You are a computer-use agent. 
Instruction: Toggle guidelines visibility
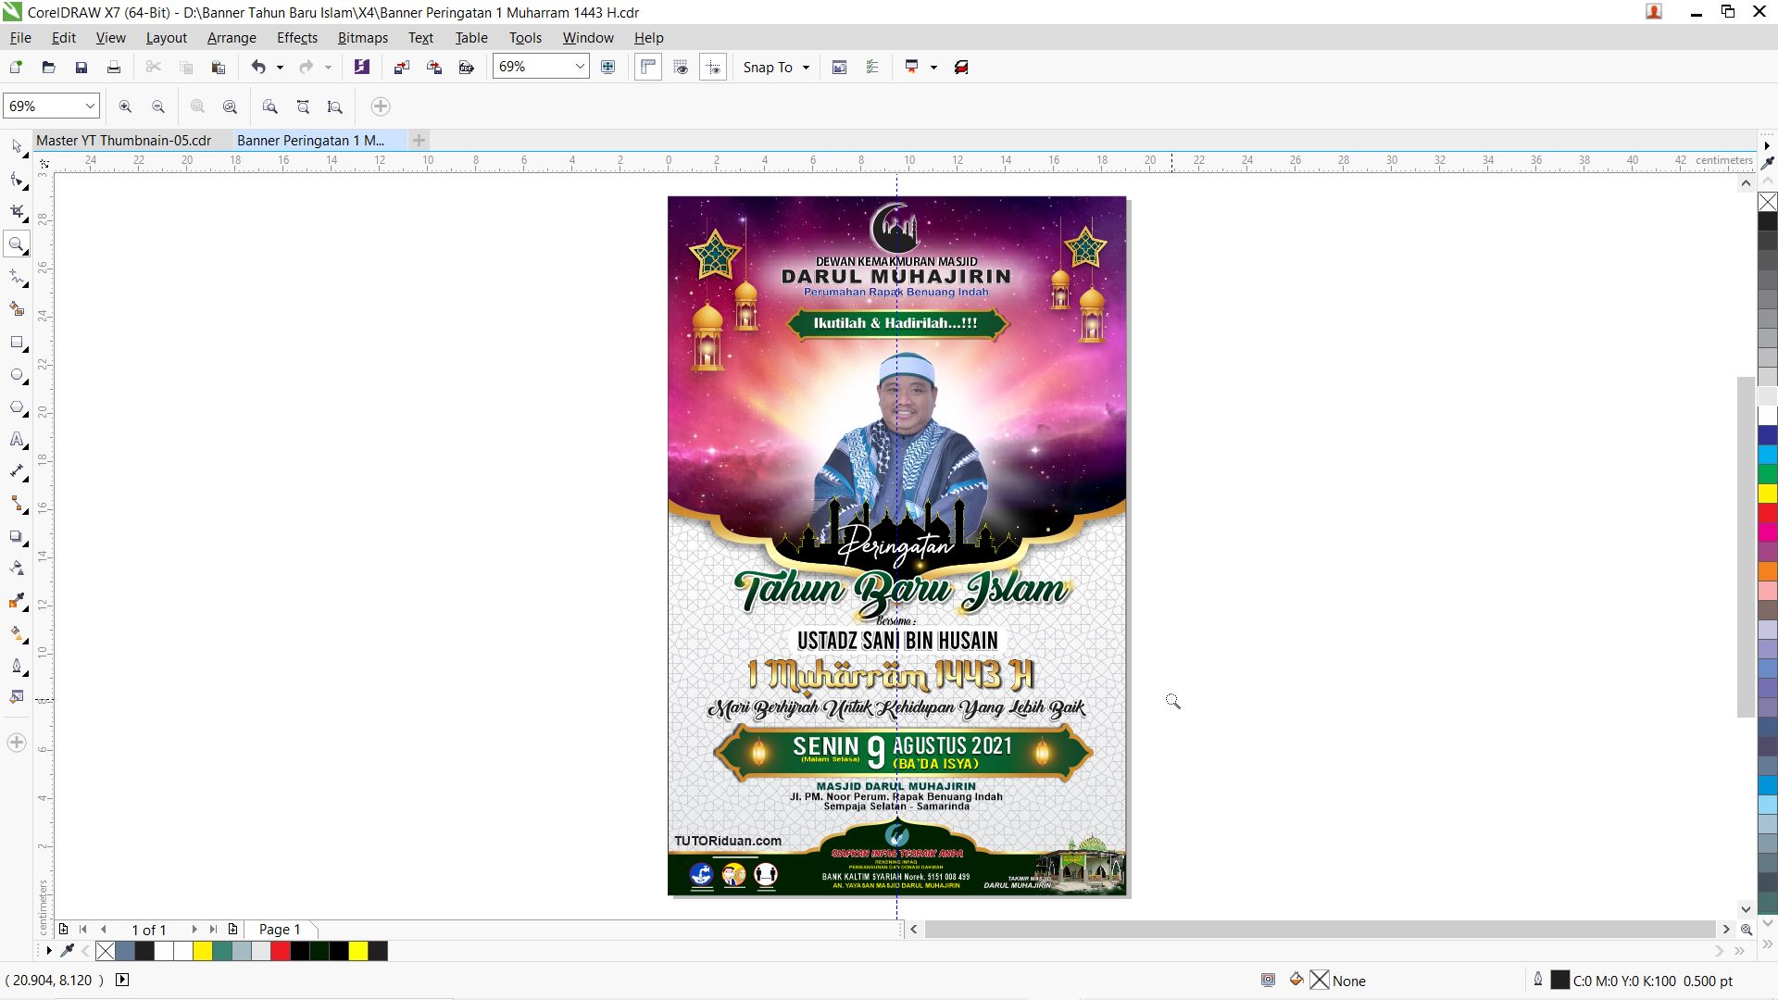tap(713, 67)
